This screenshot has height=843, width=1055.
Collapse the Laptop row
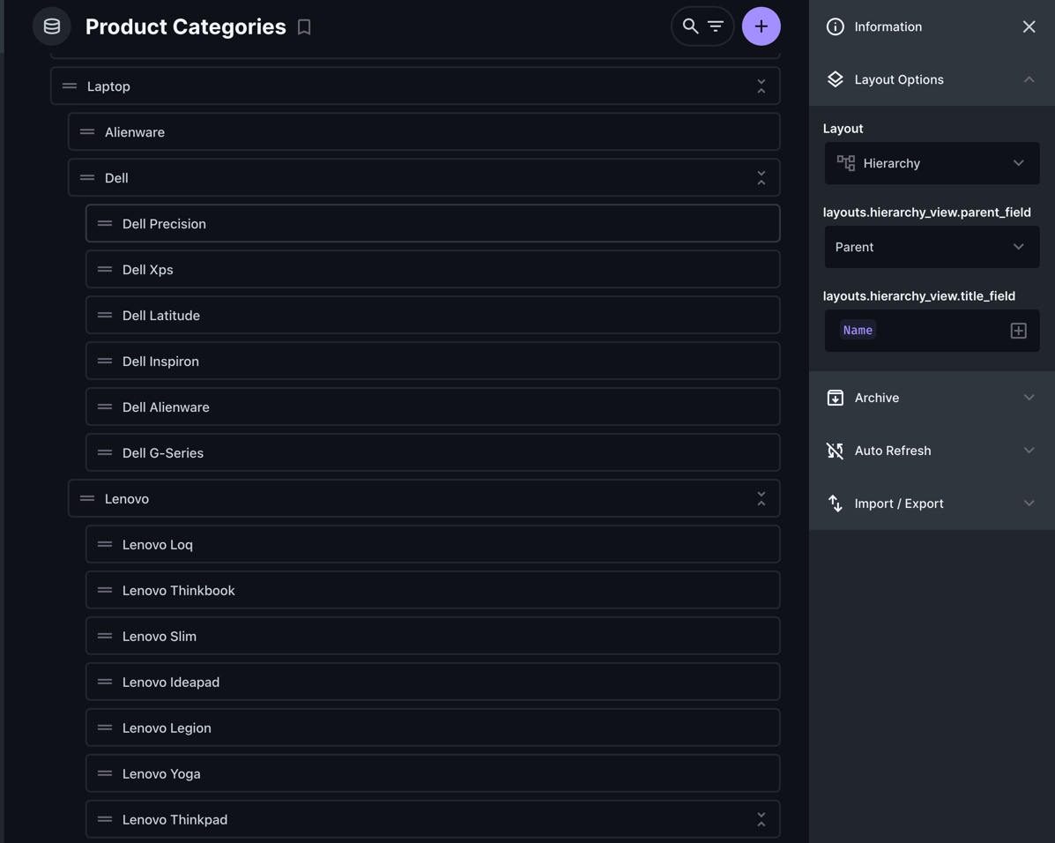point(761,86)
